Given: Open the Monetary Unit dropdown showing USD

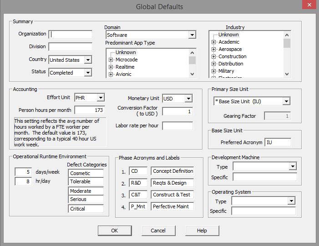Looking at the screenshot, I should [188, 99].
